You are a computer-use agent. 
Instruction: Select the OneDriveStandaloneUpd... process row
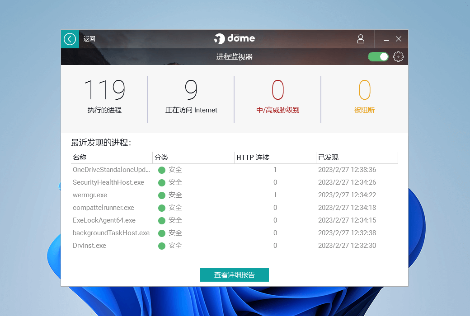(x=111, y=170)
